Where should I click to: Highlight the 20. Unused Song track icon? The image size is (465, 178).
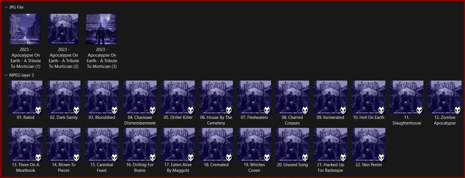(x=292, y=145)
